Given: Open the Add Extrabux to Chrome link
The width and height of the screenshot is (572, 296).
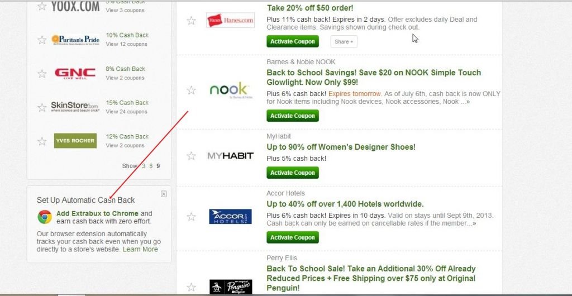Looking at the screenshot, I should pyautogui.click(x=97, y=213).
